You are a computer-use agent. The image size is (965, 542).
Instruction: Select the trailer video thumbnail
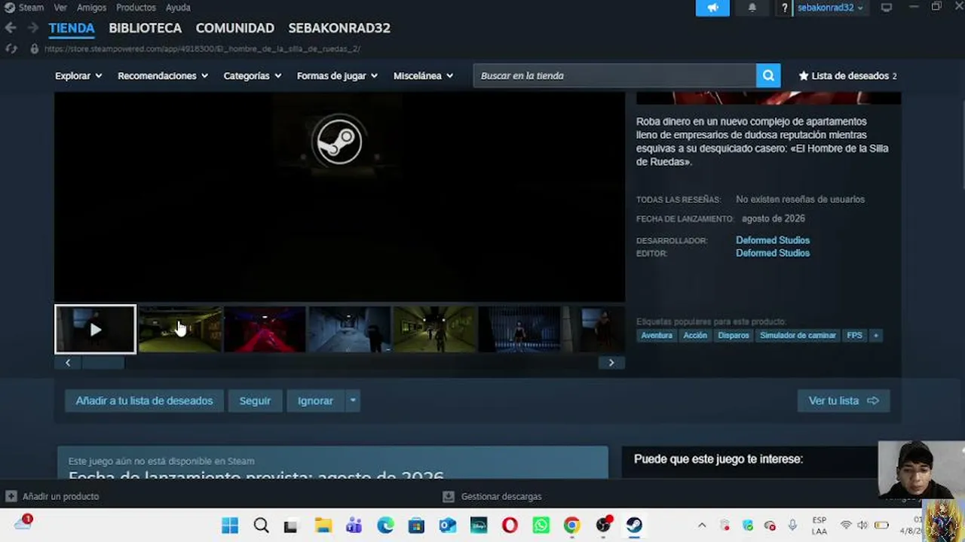click(95, 329)
